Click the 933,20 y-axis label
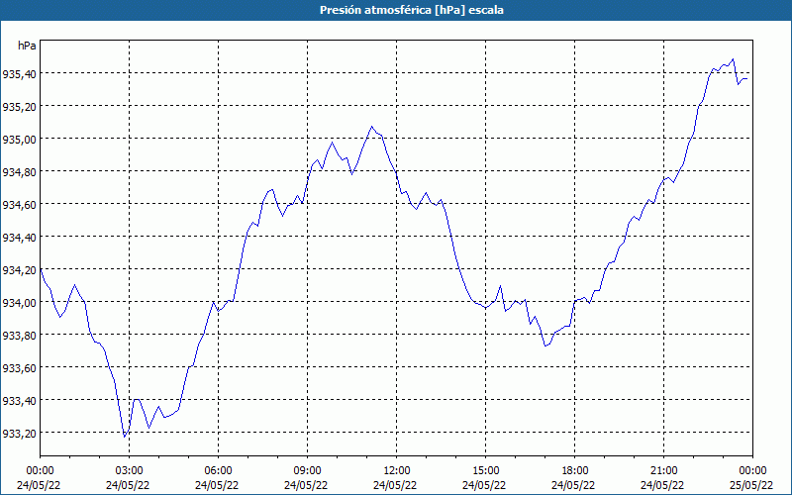 (x=19, y=434)
